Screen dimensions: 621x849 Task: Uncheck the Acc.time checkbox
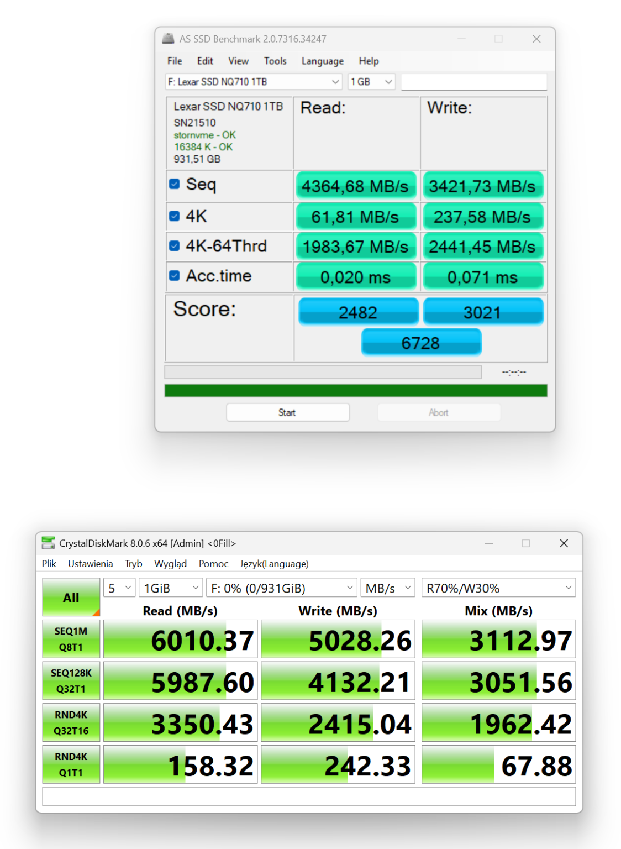175,275
